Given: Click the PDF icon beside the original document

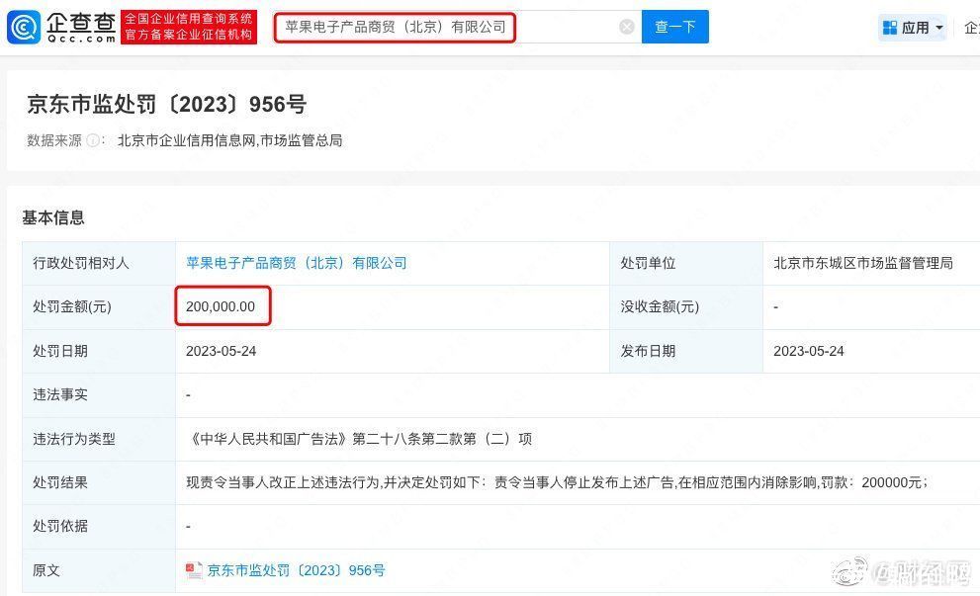Looking at the screenshot, I should [x=194, y=570].
